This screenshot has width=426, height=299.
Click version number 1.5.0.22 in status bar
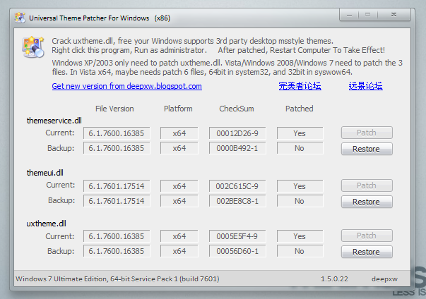point(334,279)
